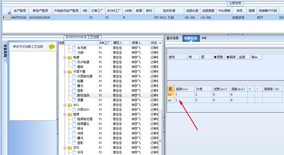Viewport: 284px width, 155px height.
Task: Click the AOI1 folder icon
Action: tap(70, 105)
